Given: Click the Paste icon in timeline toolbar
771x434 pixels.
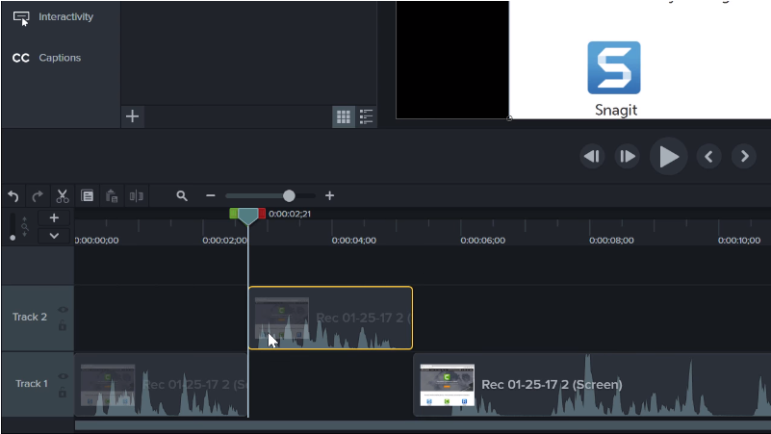Looking at the screenshot, I should click(112, 196).
